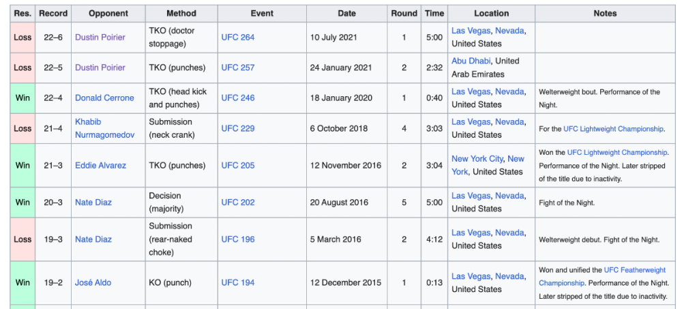Click the Date column header

(x=346, y=14)
